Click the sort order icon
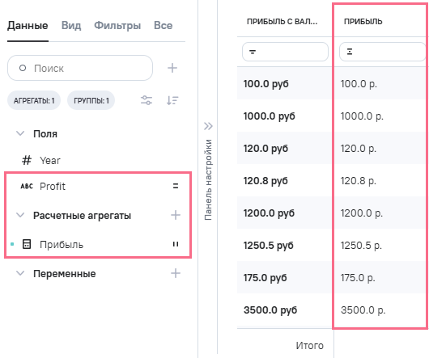Image resolution: width=429 pixels, height=358 pixels. pyautogui.click(x=172, y=100)
